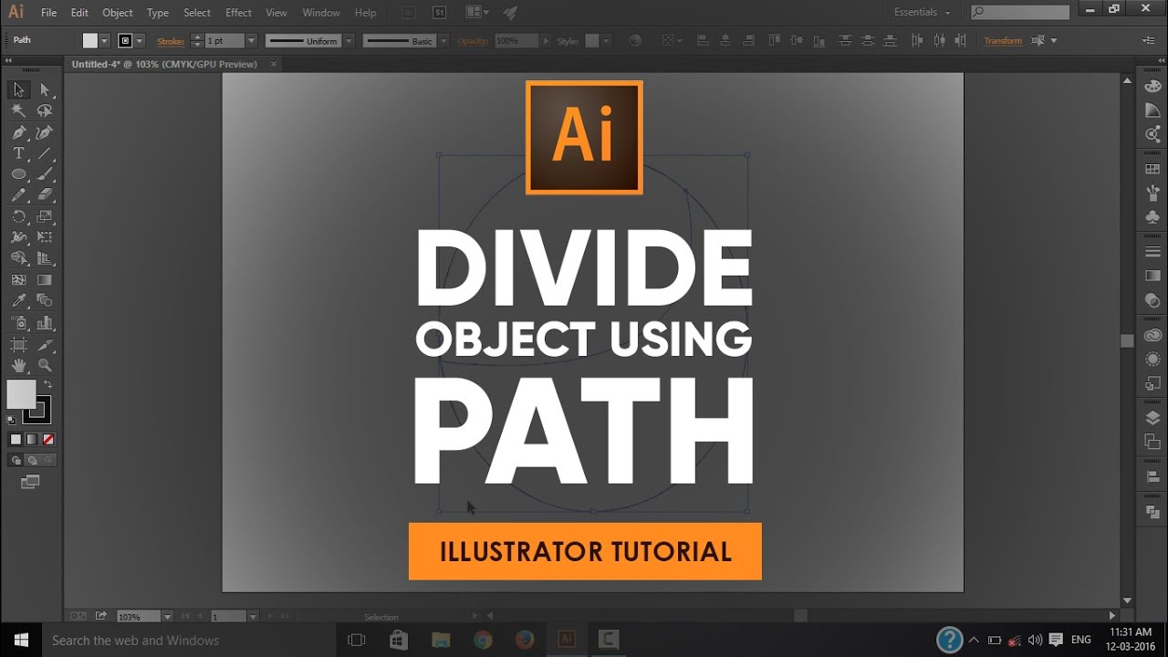Click the Windows Start button
The image size is (1168, 657).
coord(21,640)
